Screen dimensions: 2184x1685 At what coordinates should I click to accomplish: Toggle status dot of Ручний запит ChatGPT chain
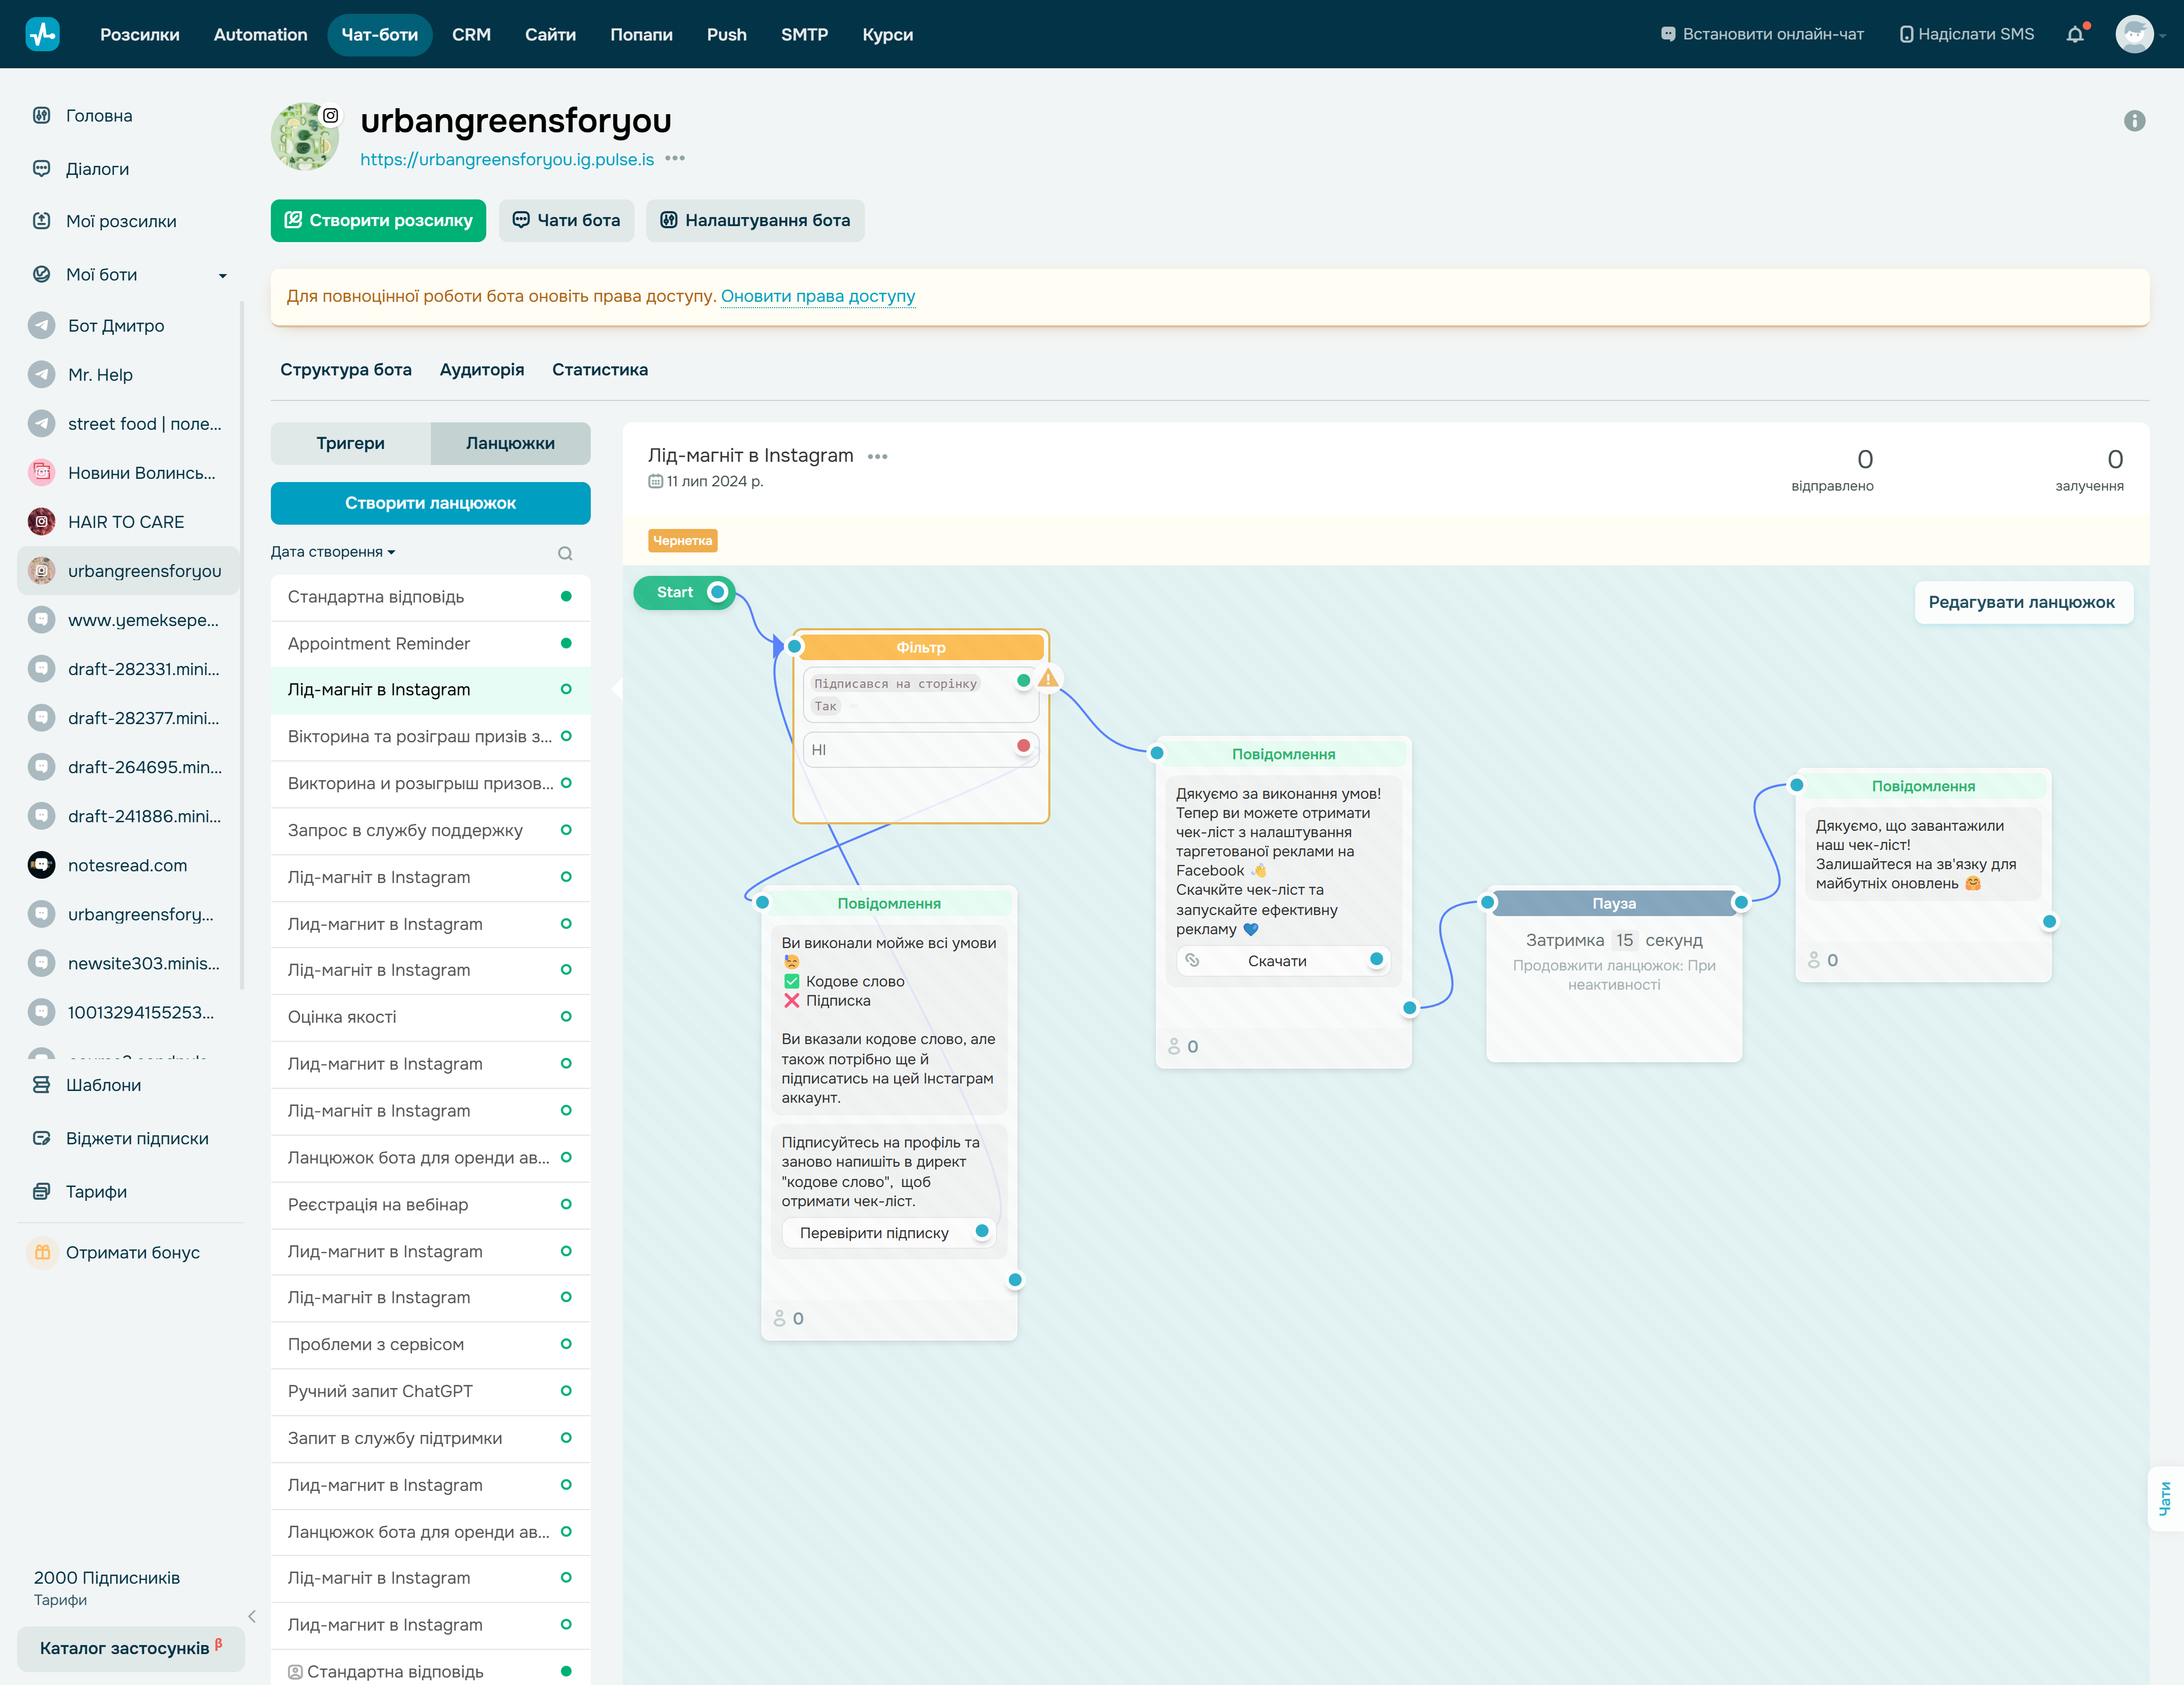tap(566, 1391)
